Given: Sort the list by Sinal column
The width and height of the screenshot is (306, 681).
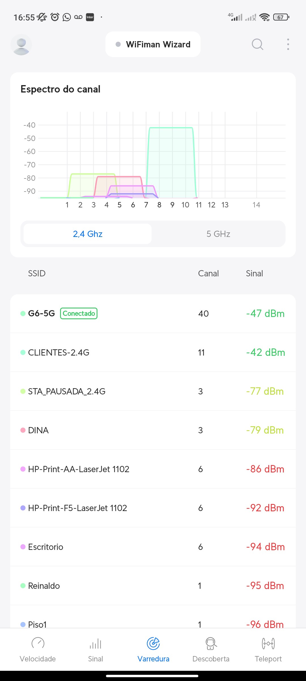Looking at the screenshot, I should (254, 273).
